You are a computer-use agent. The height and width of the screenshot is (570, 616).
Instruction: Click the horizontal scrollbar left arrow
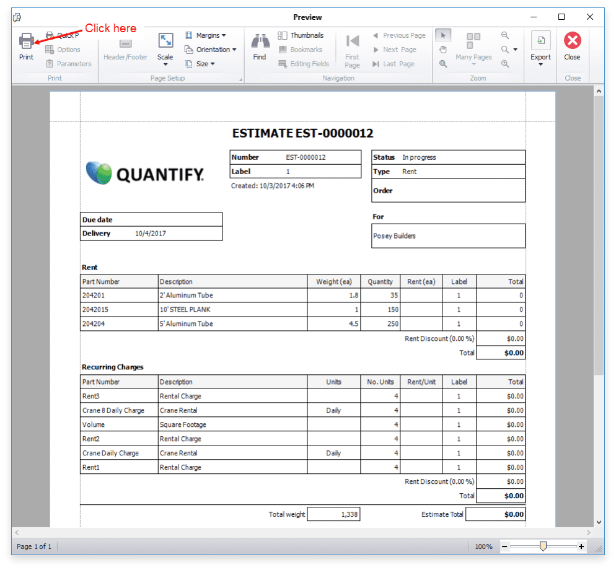[x=17, y=533]
